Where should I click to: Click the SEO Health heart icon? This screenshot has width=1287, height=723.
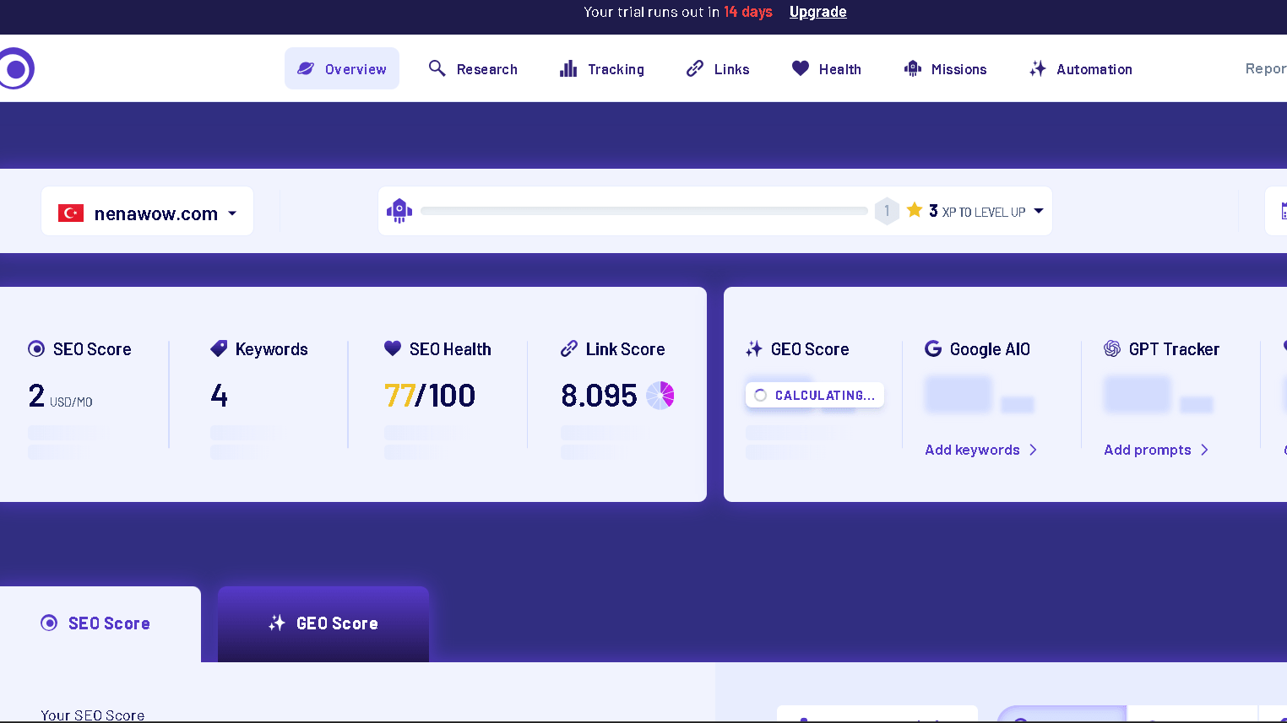393,348
